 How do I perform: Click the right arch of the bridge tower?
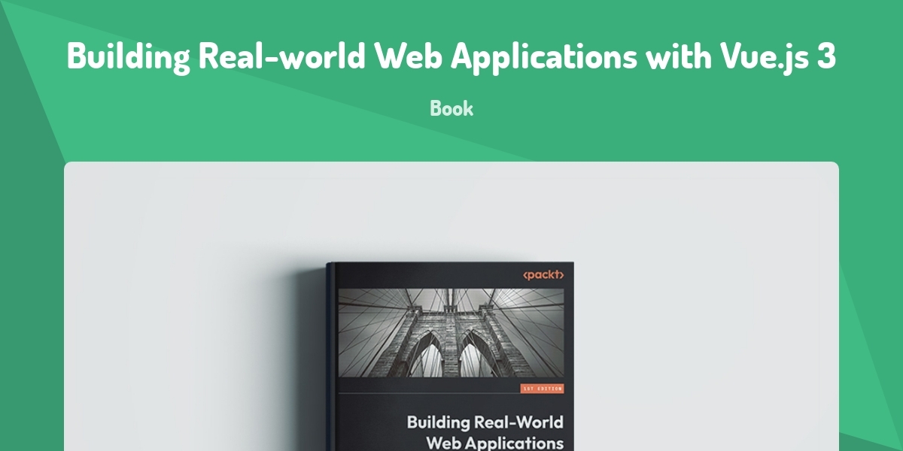pyautogui.click(x=473, y=353)
